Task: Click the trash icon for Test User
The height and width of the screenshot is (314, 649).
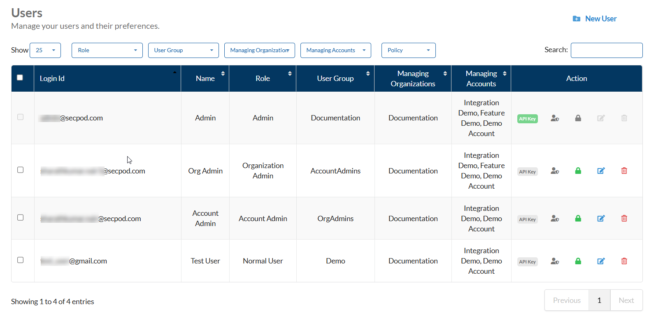Action: click(624, 261)
